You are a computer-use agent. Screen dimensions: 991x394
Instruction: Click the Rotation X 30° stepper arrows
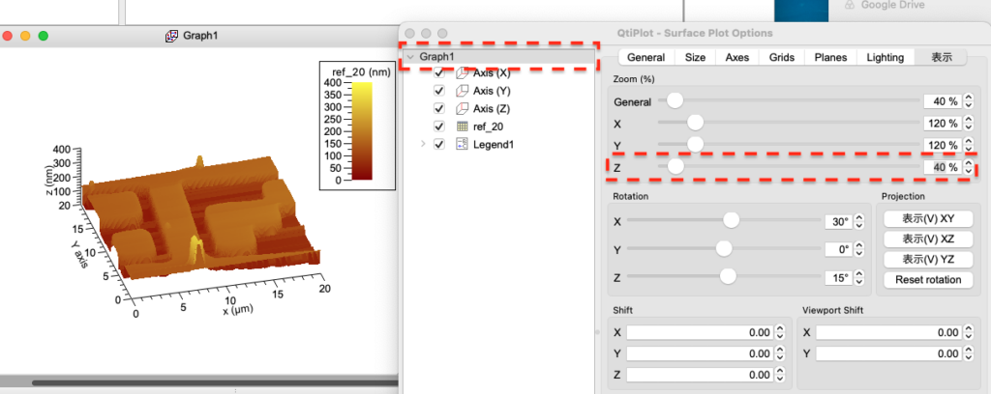(x=859, y=222)
